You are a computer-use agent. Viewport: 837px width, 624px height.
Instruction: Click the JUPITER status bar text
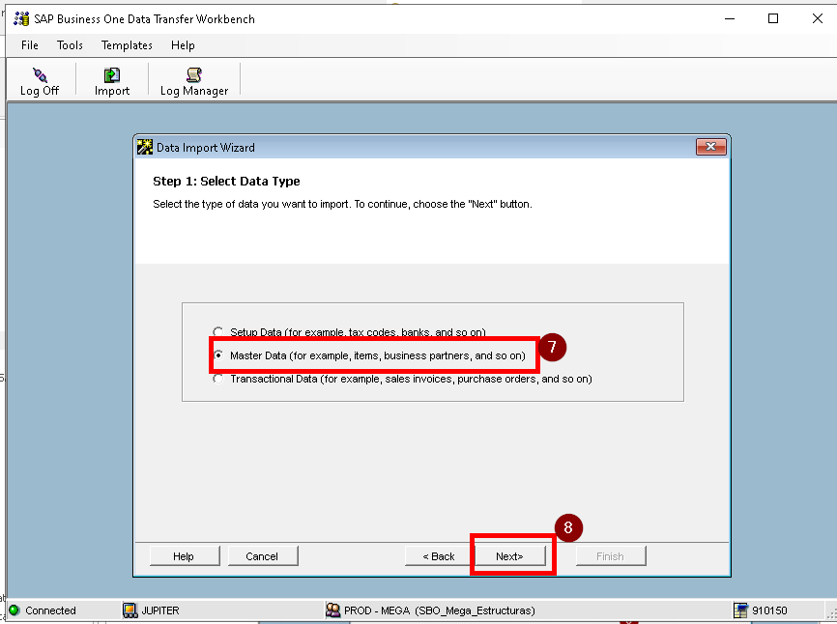160,610
